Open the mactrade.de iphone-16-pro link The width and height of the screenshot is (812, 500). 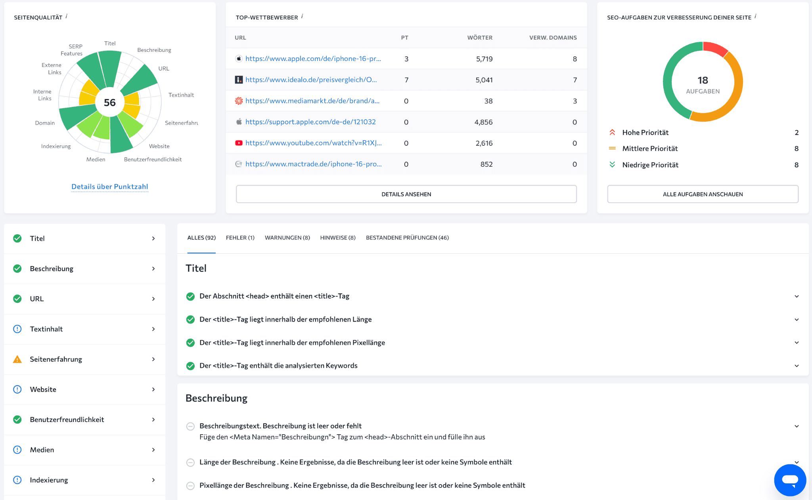tap(314, 164)
